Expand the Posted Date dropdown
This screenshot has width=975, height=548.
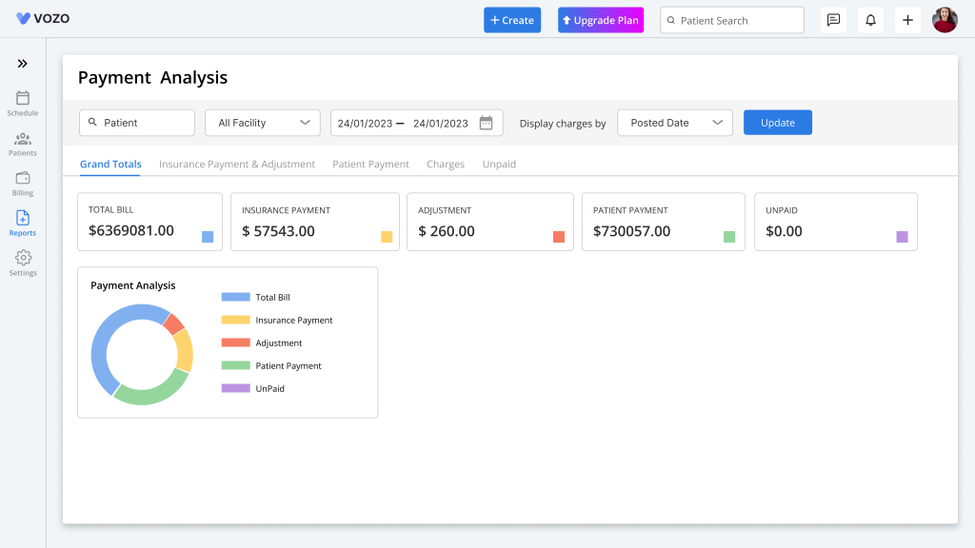click(675, 123)
